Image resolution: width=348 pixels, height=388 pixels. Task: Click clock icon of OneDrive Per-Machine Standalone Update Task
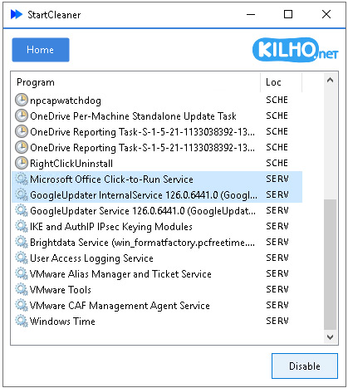(x=22, y=115)
